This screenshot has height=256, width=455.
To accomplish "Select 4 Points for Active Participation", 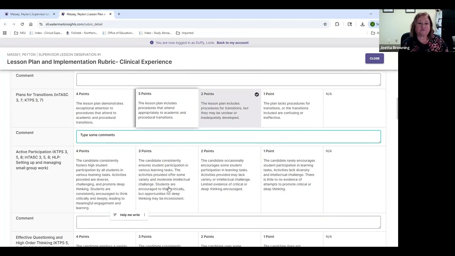I will [105, 180].
